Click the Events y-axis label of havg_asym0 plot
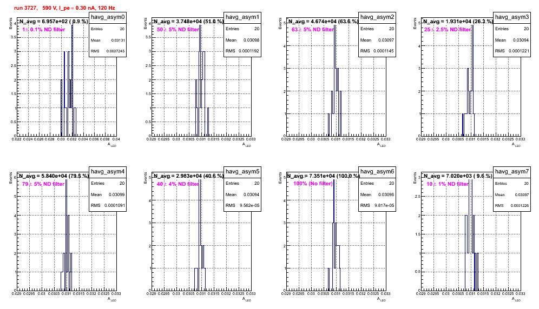539x309 pixels. click(x=10, y=23)
